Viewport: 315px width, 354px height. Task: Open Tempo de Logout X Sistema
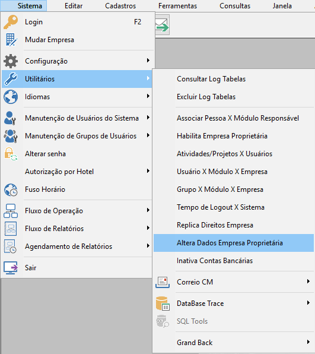pos(234,207)
